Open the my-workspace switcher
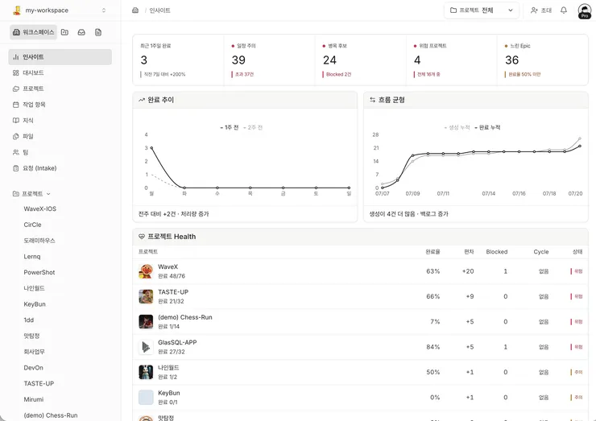The image size is (596, 421). tap(60, 10)
